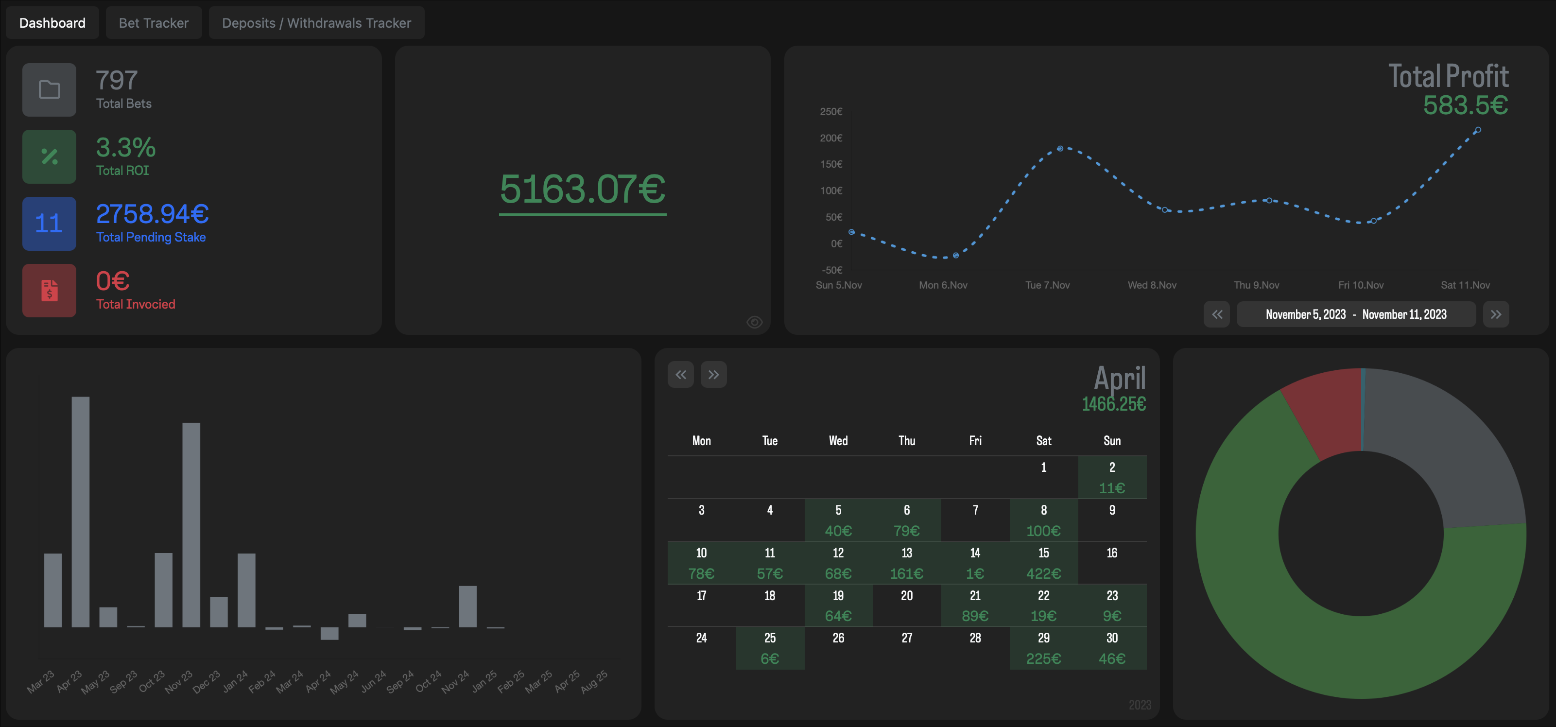Select April 8 showing 100€
1556x727 pixels.
(x=1043, y=520)
